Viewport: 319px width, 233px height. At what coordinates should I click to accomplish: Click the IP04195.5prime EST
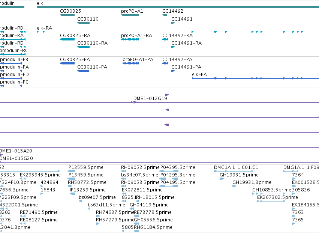click(169, 186)
